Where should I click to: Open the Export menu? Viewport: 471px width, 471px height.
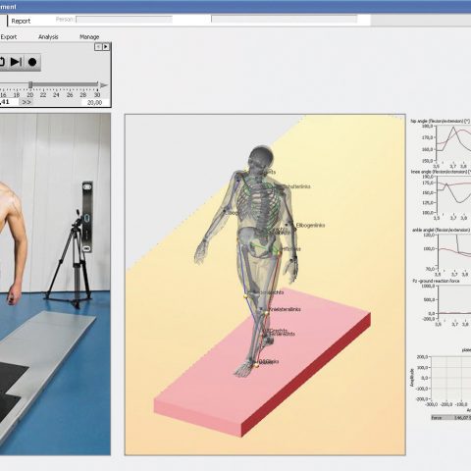pyautogui.click(x=9, y=37)
